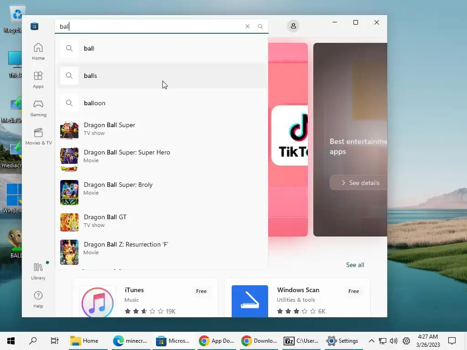Open Dragon Ball Z: Resurrection 'F' suggestion
The width and height of the screenshot is (467, 350).
(x=162, y=252)
